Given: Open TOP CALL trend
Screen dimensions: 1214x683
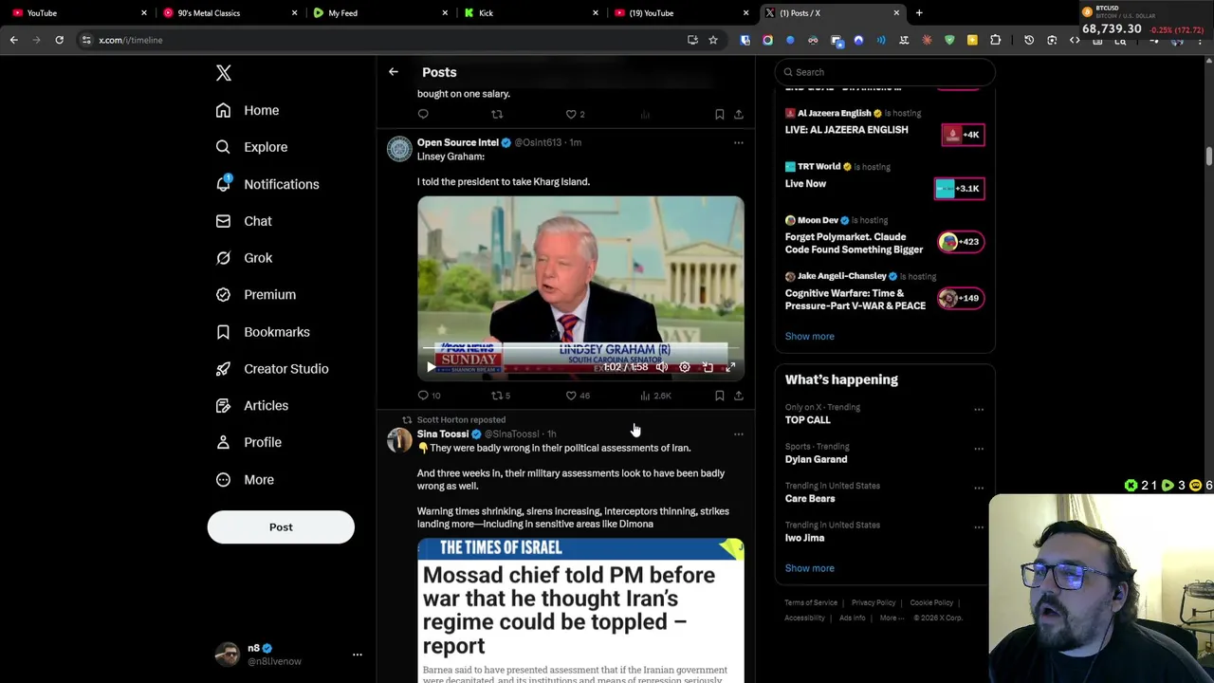Looking at the screenshot, I should [x=807, y=420].
